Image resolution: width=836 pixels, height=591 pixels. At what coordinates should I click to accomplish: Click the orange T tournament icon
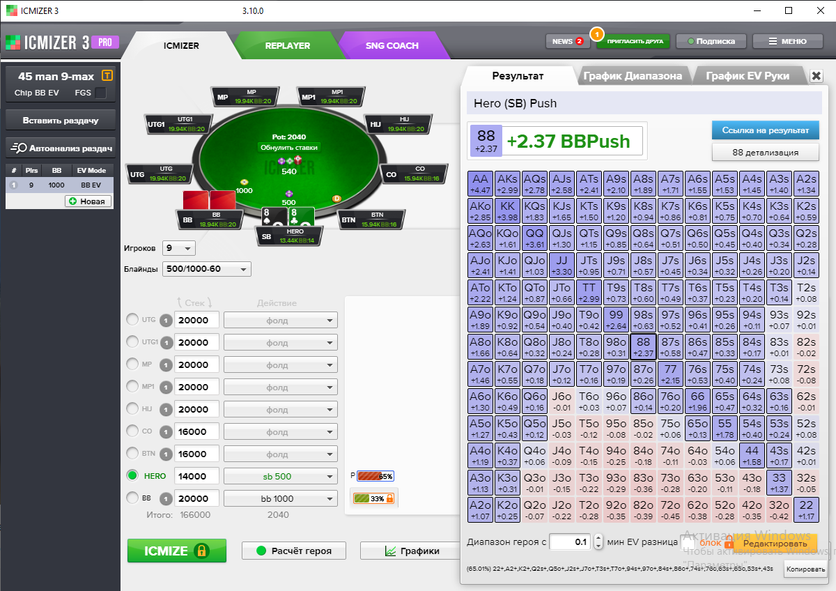[x=107, y=76]
